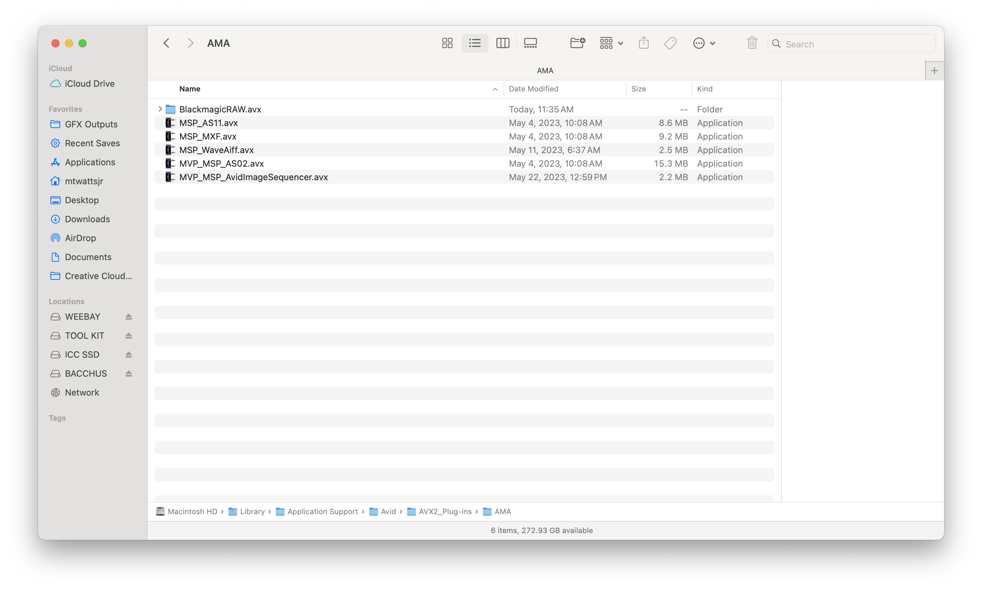Click the MVP_MSP_AvidImageSequencer.avx file icon
The image size is (982, 590).
(170, 176)
